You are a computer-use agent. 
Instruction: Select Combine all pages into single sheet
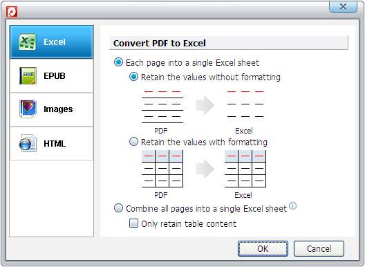click(x=200, y=208)
